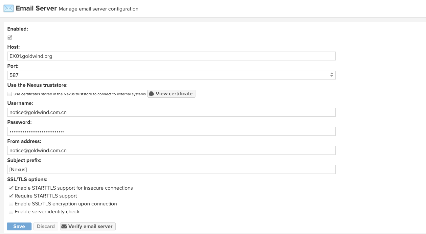The width and height of the screenshot is (426, 234).
Task: Enable Use the Nexus truststore checkbox
Action: (x=10, y=94)
